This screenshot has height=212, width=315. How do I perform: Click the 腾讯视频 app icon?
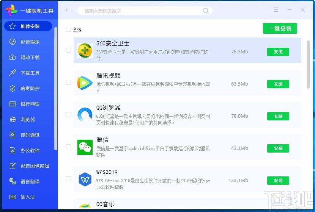pyautogui.click(x=85, y=83)
